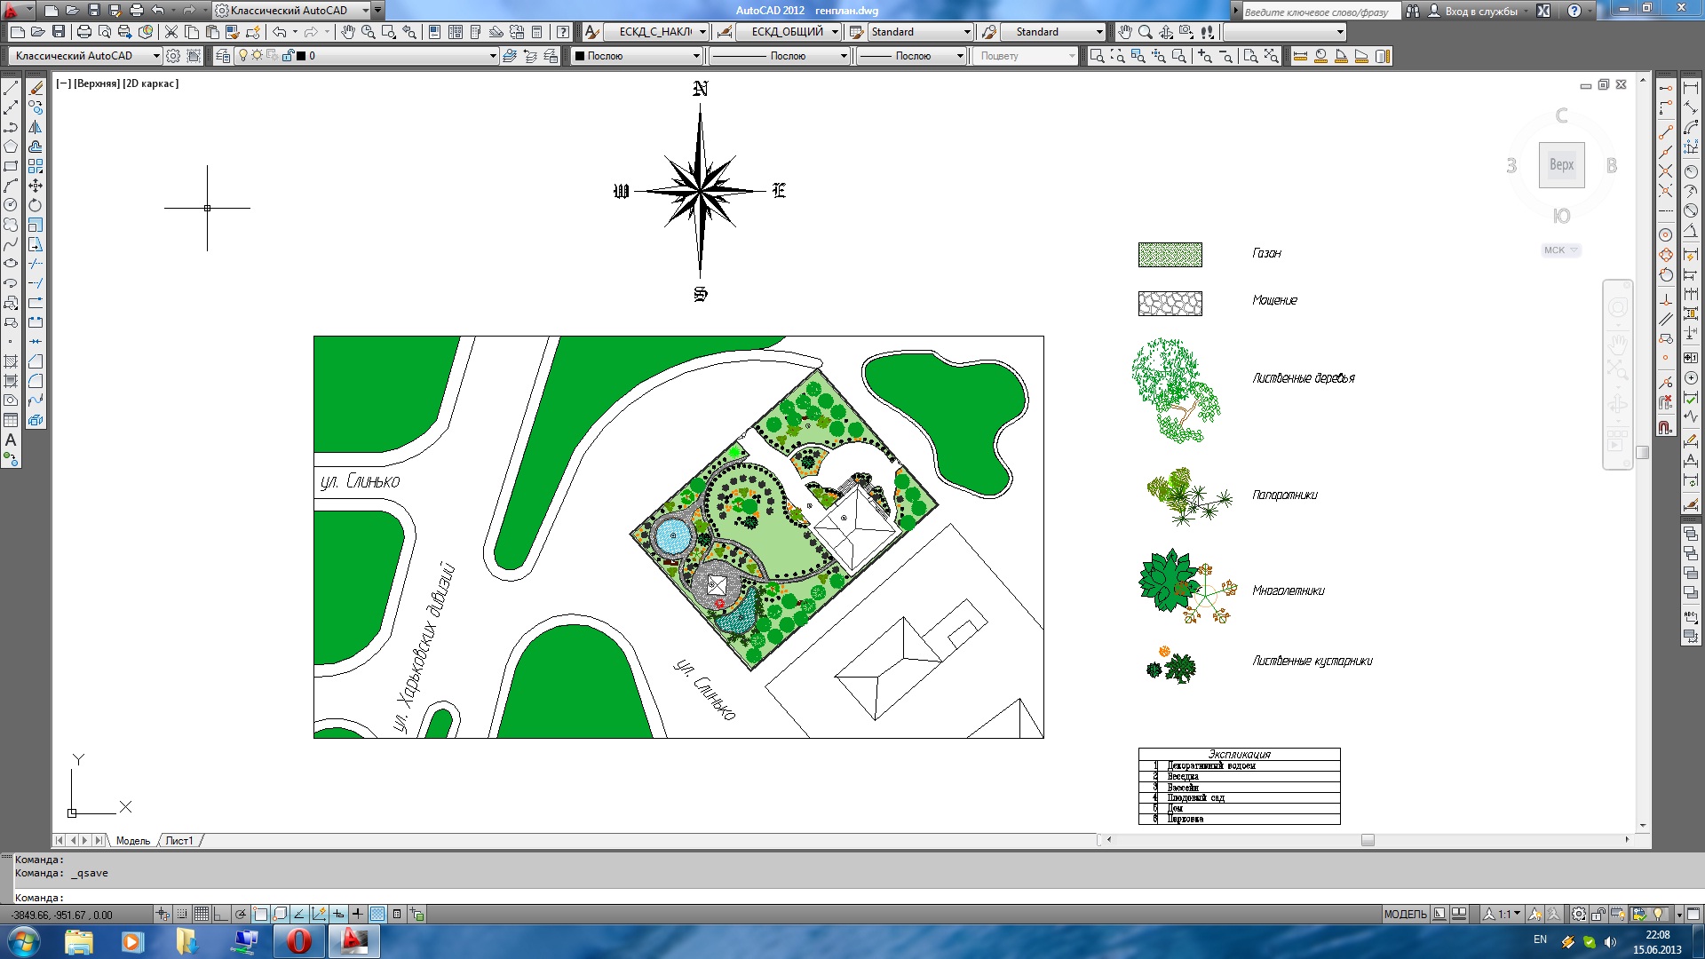This screenshot has width=1705, height=959.
Task: Switch to the Модель tab
Action: click(133, 841)
